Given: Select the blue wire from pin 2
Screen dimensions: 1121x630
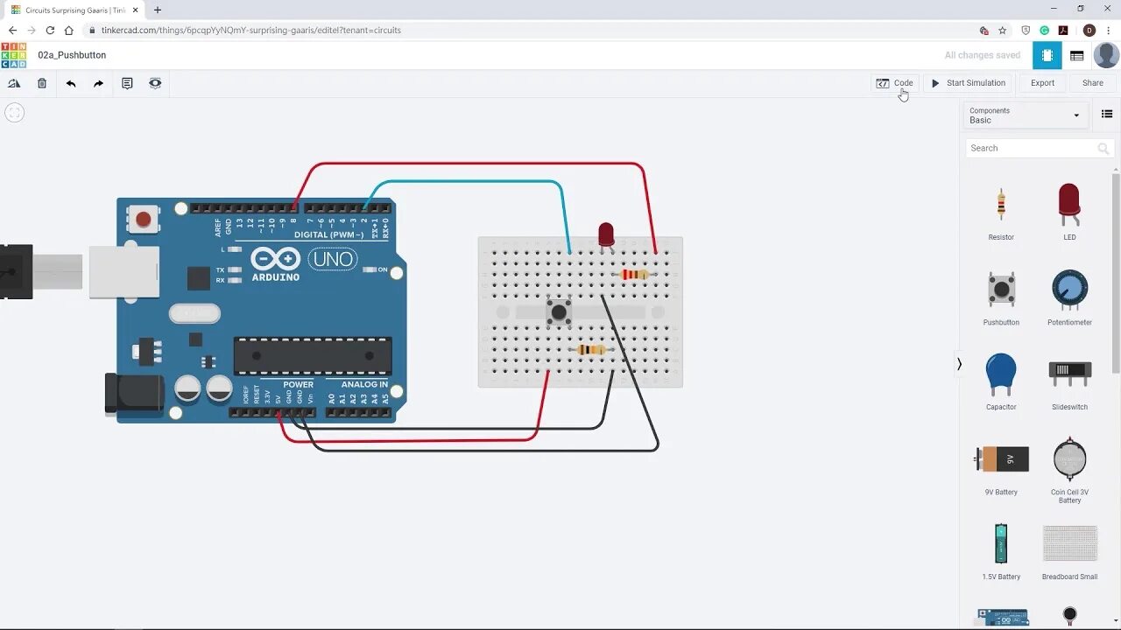Looking at the screenshot, I should point(473,182).
